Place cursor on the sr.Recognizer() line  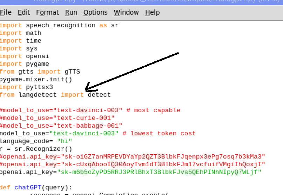(36, 149)
